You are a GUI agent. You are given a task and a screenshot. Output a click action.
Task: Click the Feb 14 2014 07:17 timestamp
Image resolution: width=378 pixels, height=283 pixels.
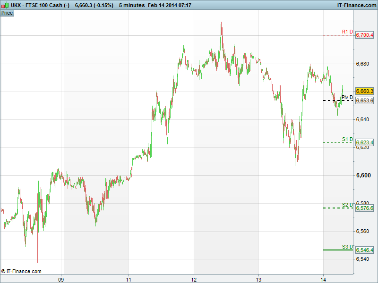[x=169, y=5]
